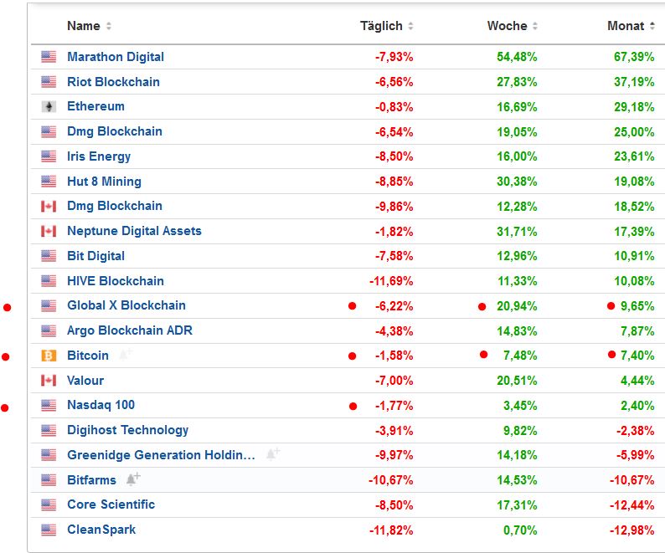
Task: Click HIVE Blockchain's daily change value -11,69%
Action: click(391, 281)
